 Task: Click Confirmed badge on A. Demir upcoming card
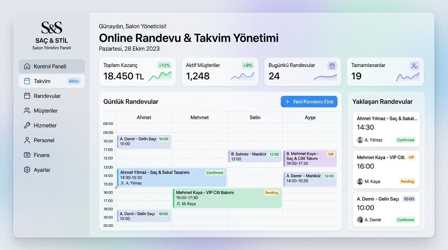click(x=405, y=220)
